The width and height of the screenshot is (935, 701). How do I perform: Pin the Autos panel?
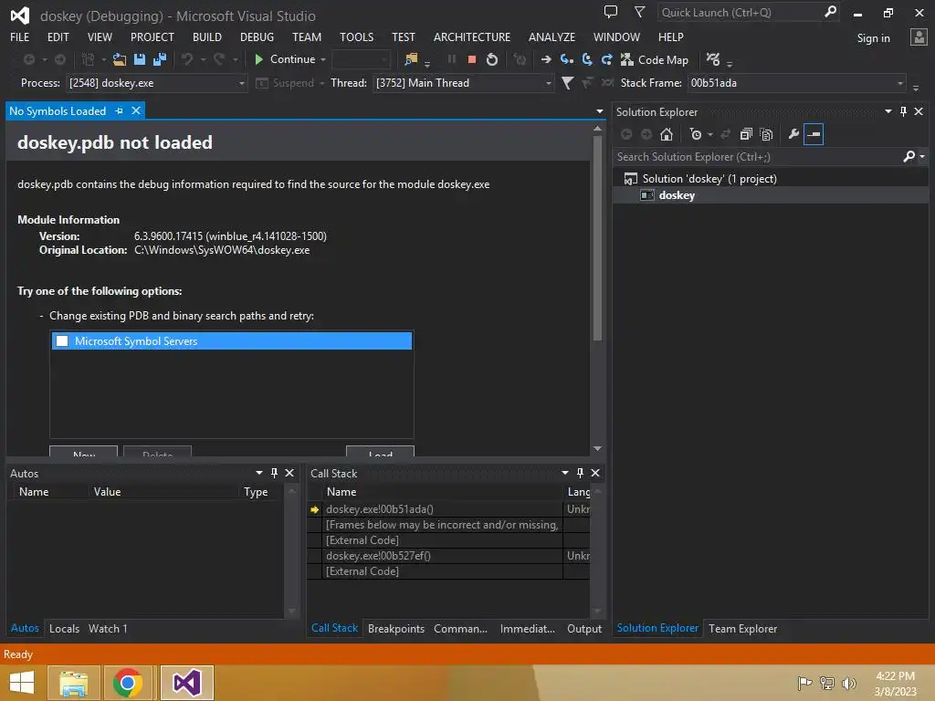tap(274, 473)
